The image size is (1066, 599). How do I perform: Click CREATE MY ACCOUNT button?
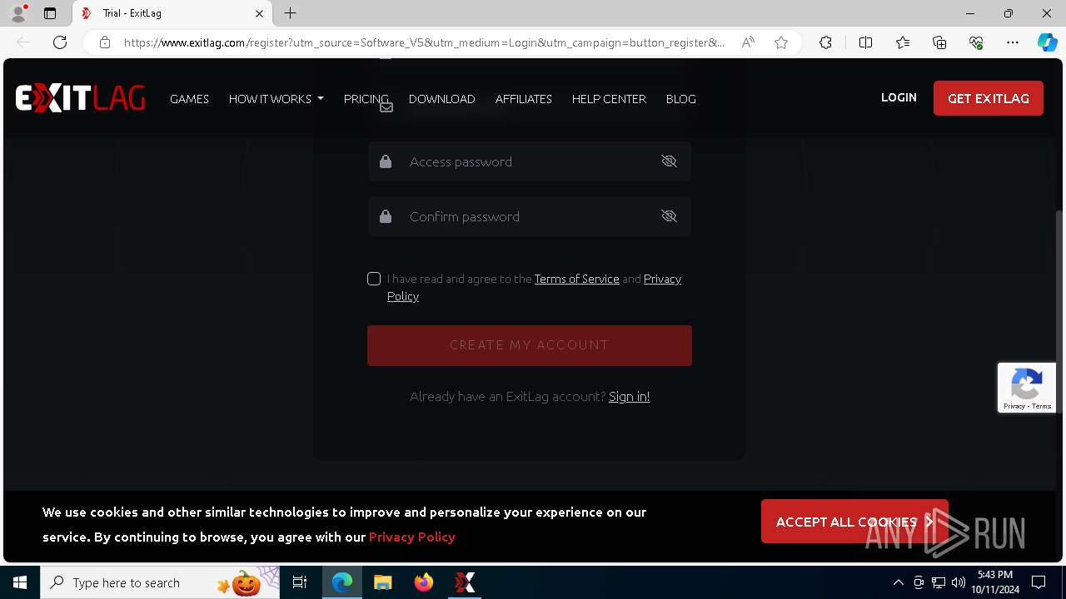click(530, 345)
